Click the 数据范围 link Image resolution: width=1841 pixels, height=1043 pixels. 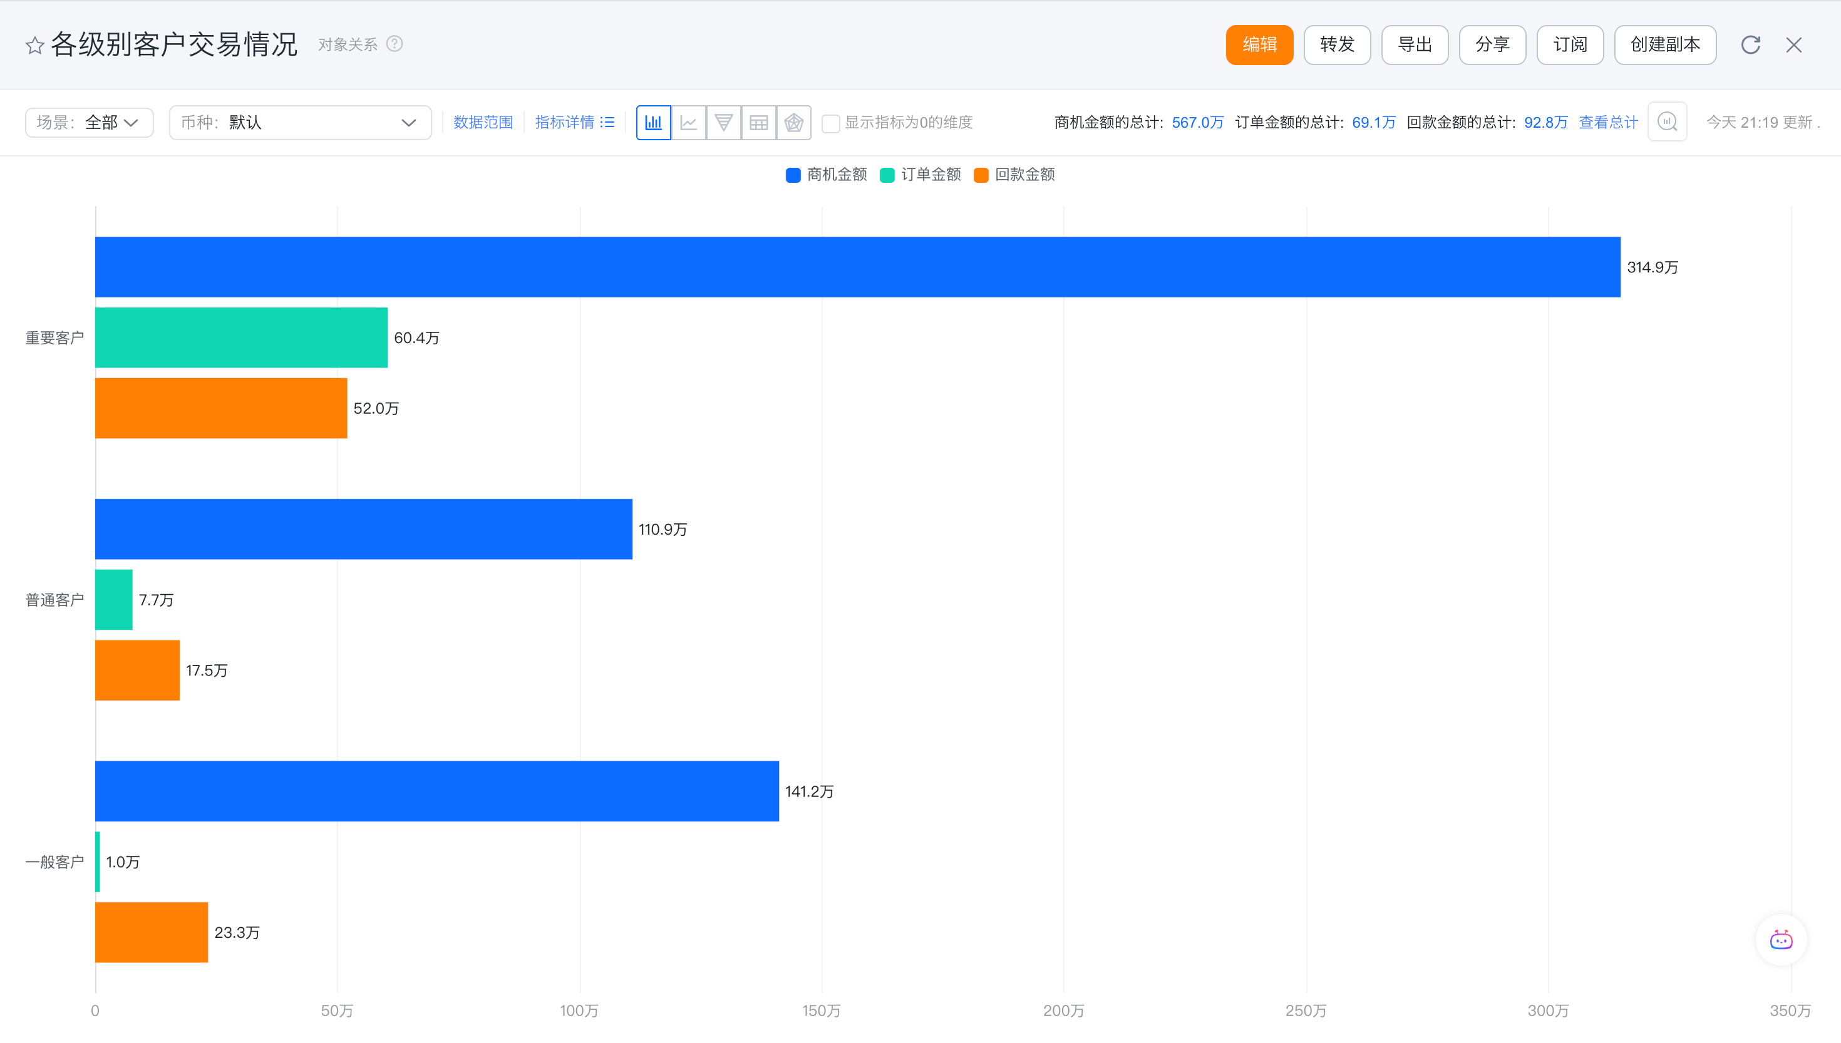pos(483,123)
